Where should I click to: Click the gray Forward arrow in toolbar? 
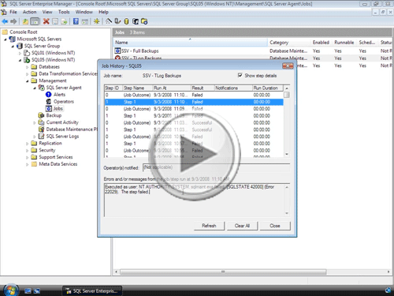pyautogui.click(x=13, y=21)
